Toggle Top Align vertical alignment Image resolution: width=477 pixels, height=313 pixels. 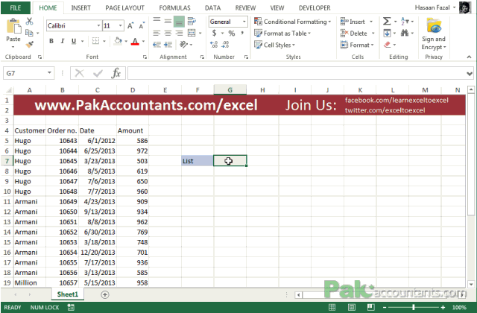[157, 22]
